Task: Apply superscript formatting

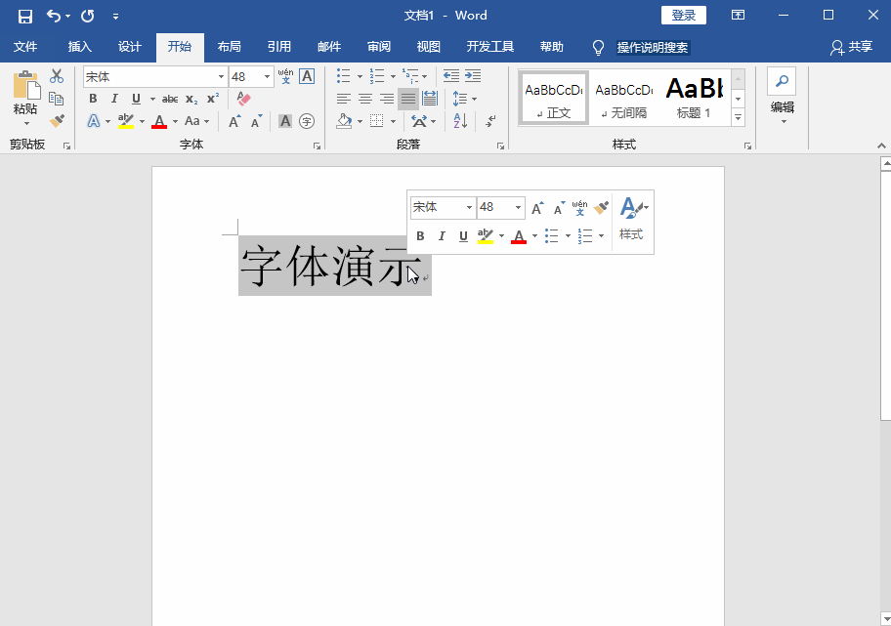Action: [x=211, y=97]
